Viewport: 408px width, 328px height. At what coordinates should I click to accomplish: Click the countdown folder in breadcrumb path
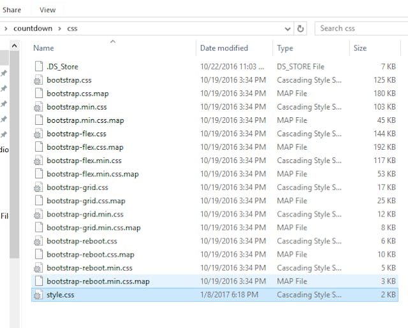click(x=33, y=28)
